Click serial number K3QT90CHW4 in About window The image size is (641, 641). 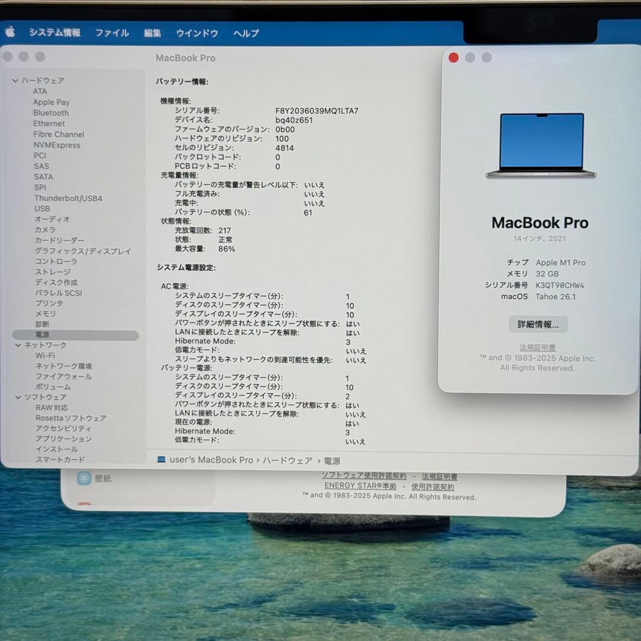click(x=560, y=285)
